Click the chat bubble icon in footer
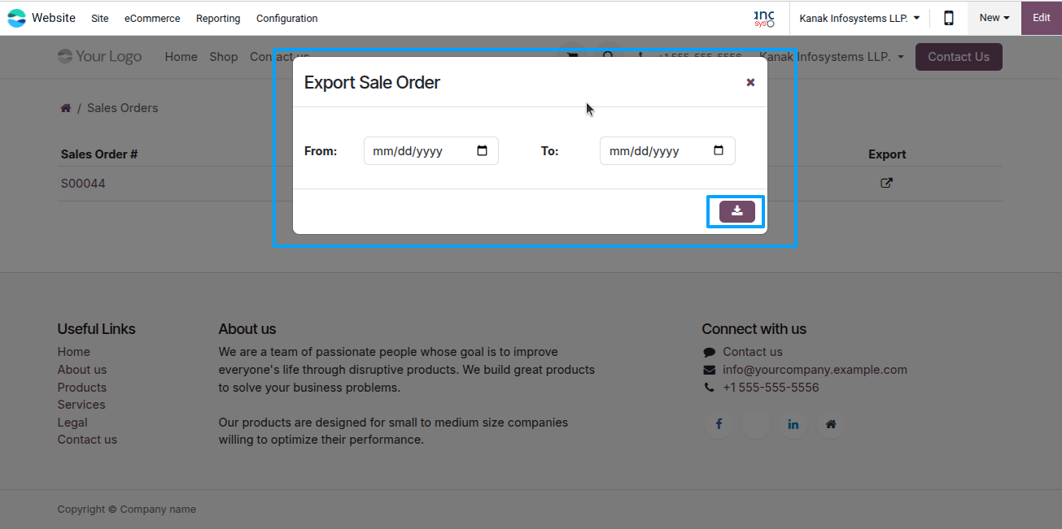The width and height of the screenshot is (1062, 529). (709, 352)
